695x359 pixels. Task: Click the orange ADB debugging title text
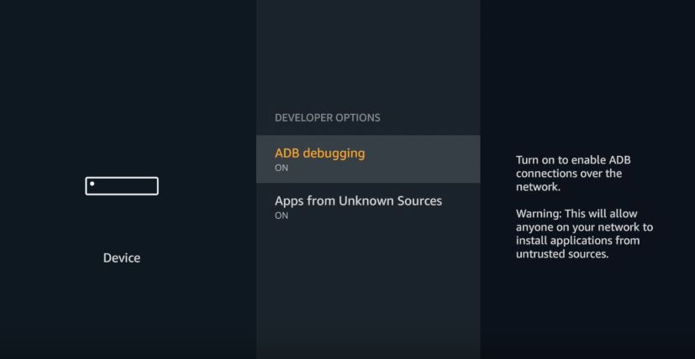click(x=320, y=153)
